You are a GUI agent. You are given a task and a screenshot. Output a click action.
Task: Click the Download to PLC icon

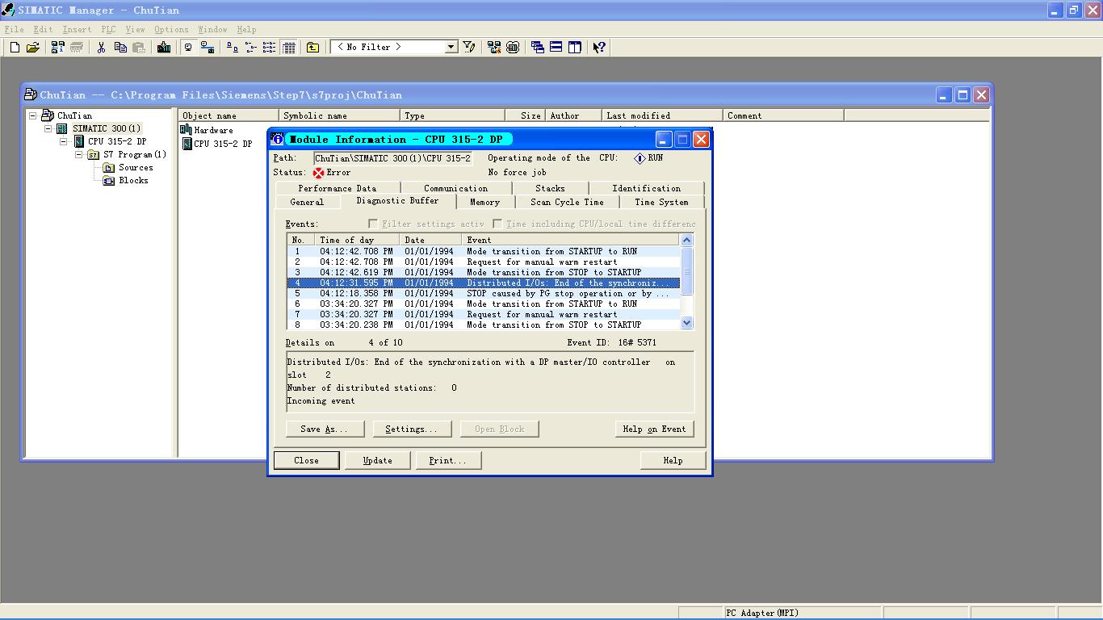coord(164,48)
